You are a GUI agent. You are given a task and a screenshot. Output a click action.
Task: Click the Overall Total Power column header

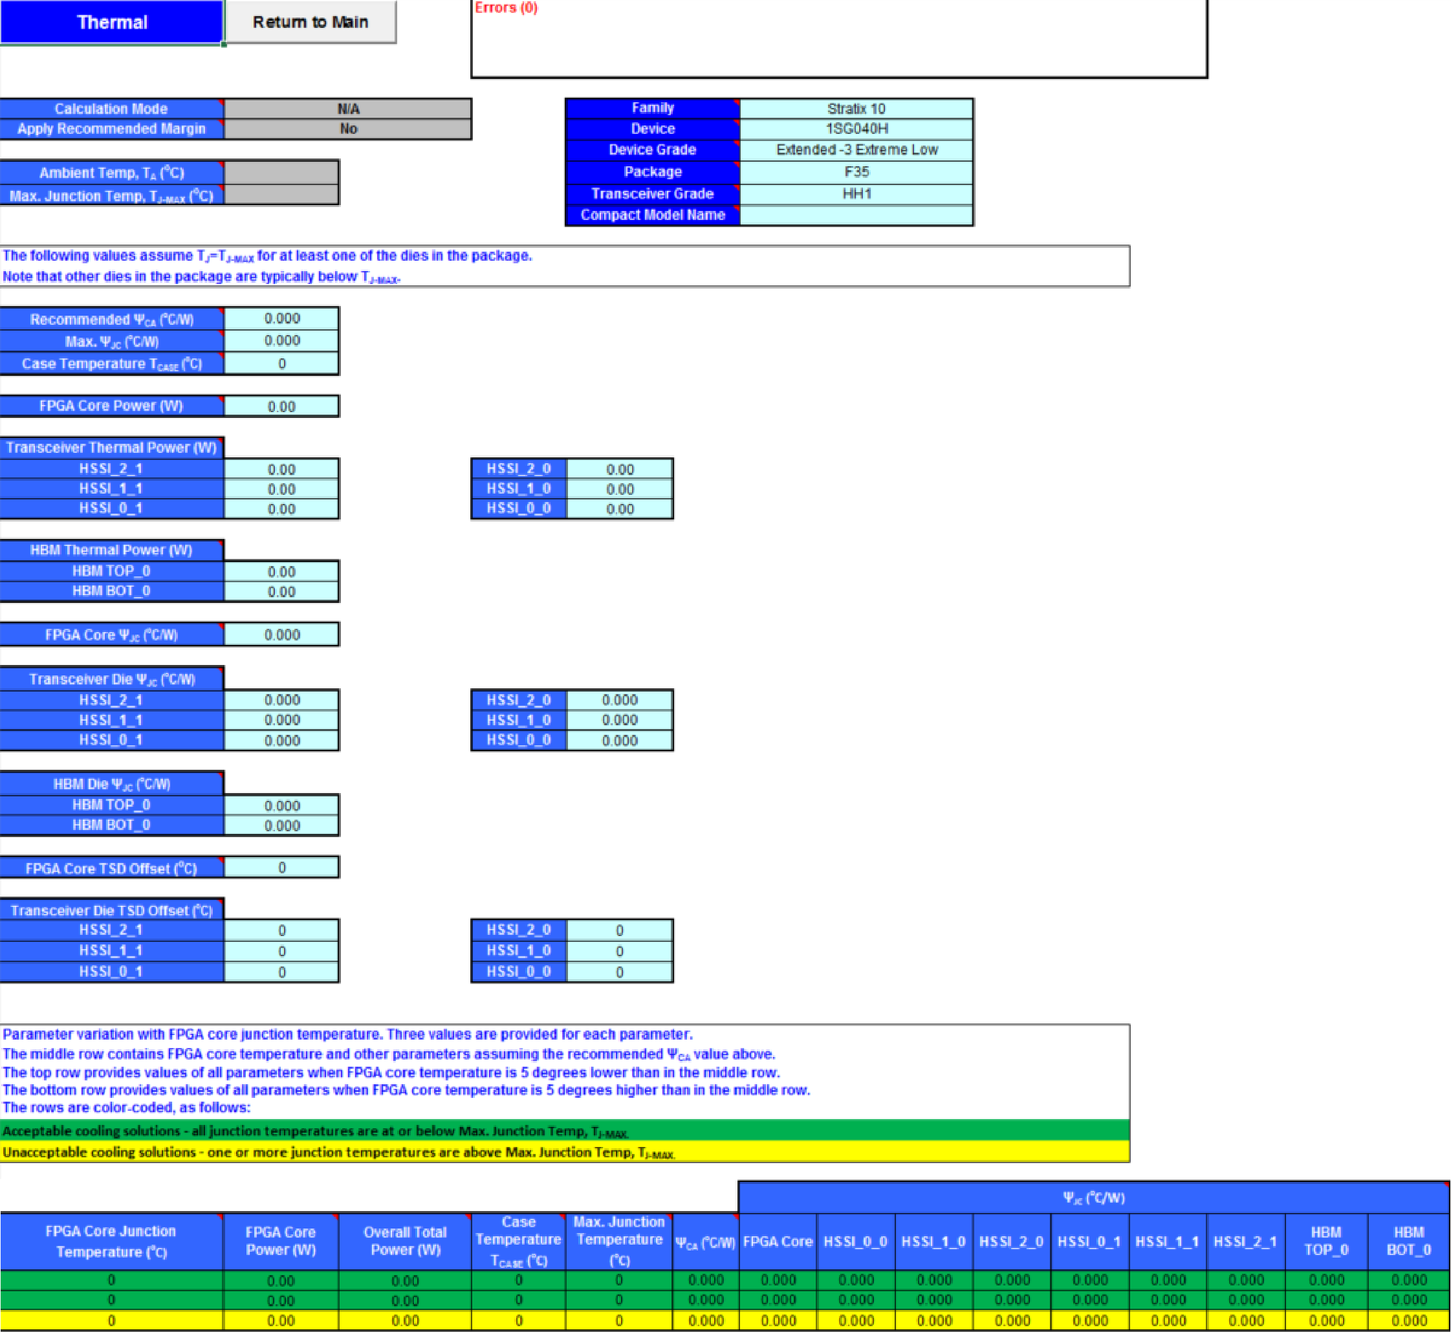404,1241
